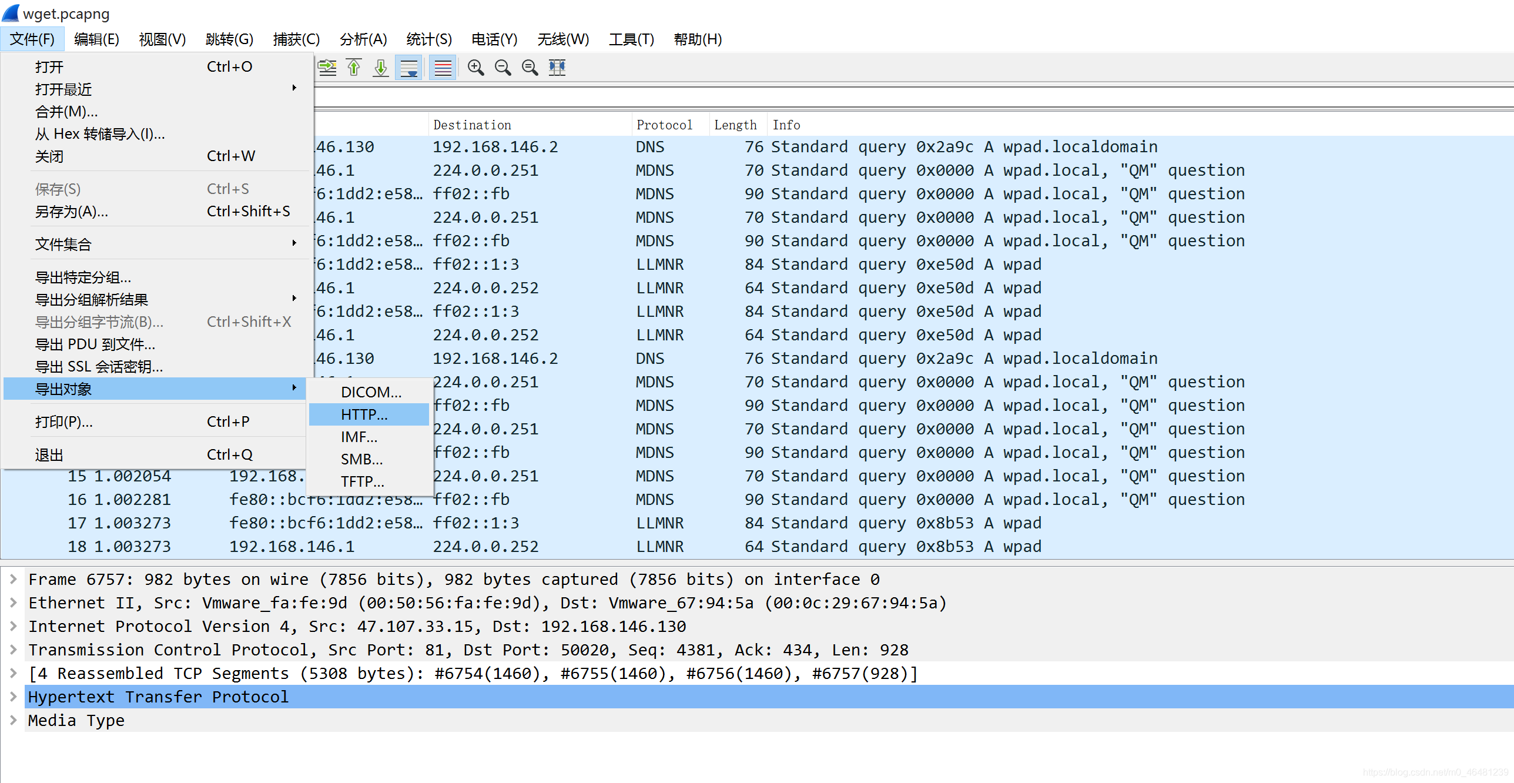
Task: Toggle auto-scroll during live capture
Action: click(408, 68)
